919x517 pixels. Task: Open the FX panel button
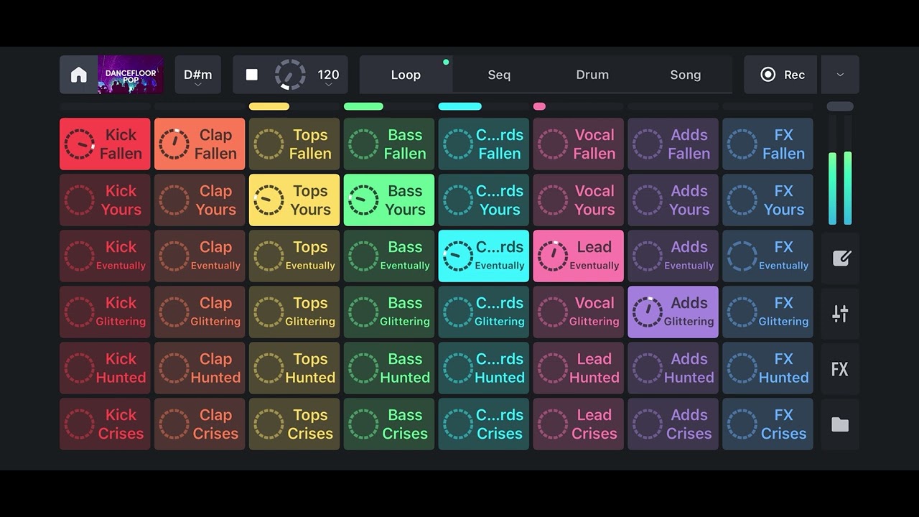(840, 369)
